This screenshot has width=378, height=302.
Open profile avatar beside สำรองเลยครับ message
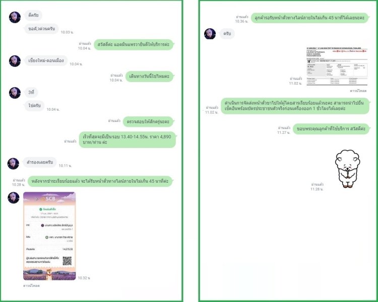[x=13, y=164]
